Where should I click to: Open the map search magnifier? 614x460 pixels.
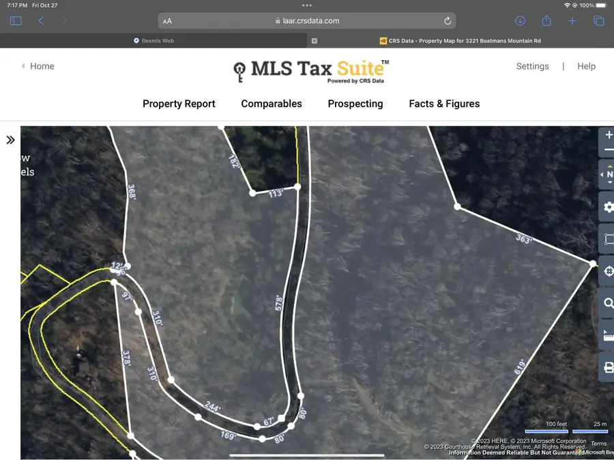(x=606, y=304)
